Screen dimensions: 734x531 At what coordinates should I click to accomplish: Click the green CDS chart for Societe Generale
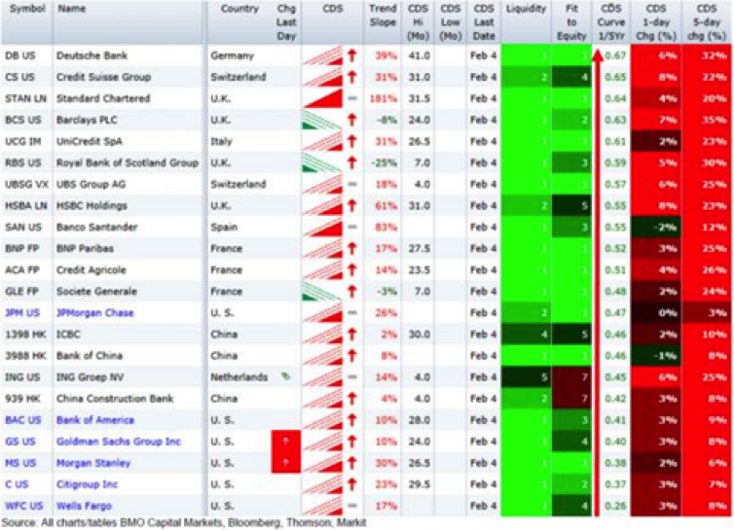coord(322,292)
